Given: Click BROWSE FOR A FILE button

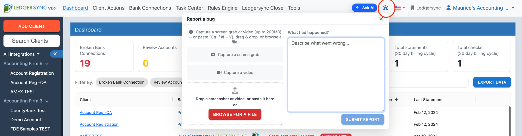Looking at the screenshot, I should coord(235,114).
